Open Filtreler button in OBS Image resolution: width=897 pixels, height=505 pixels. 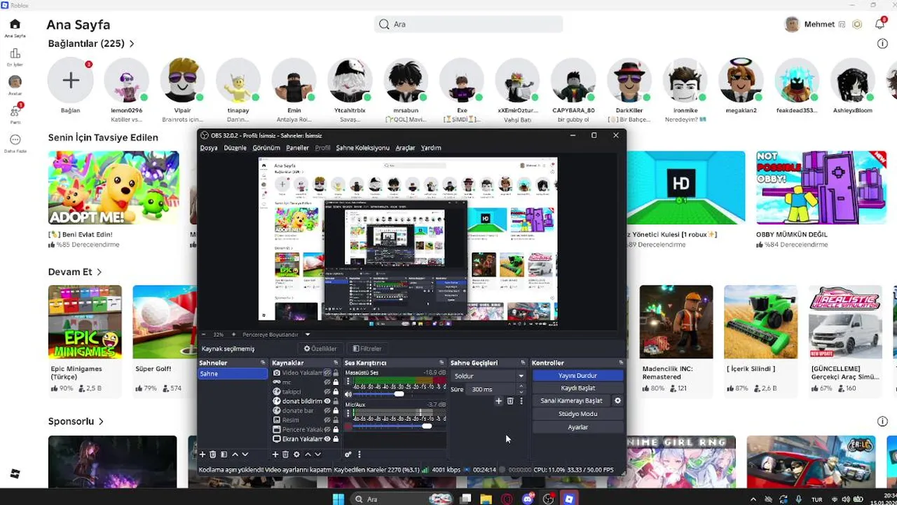[x=367, y=349]
